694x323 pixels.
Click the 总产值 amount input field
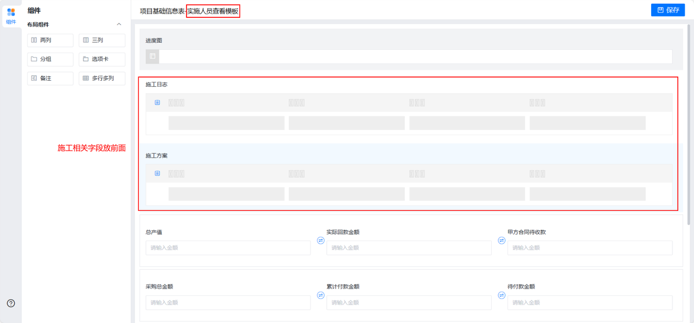pos(228,248)
